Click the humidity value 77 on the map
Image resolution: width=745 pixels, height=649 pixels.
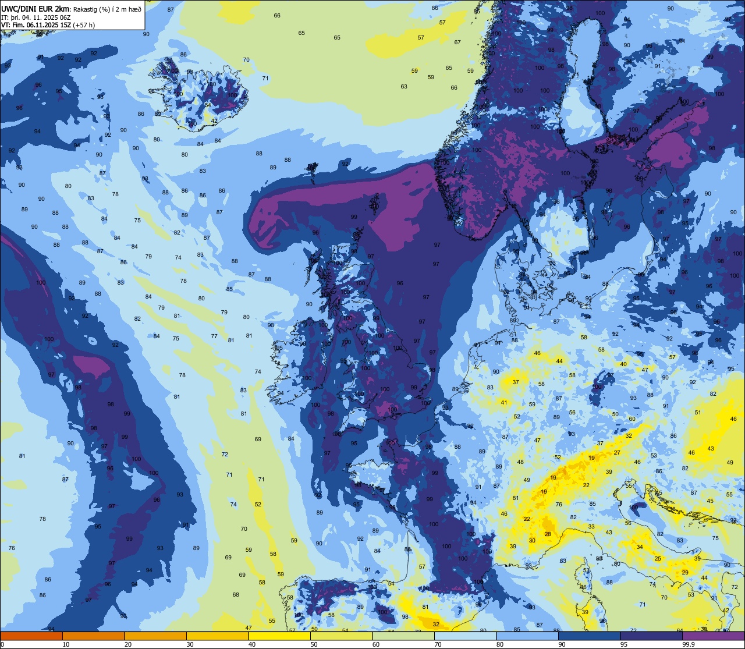[214, 336]
